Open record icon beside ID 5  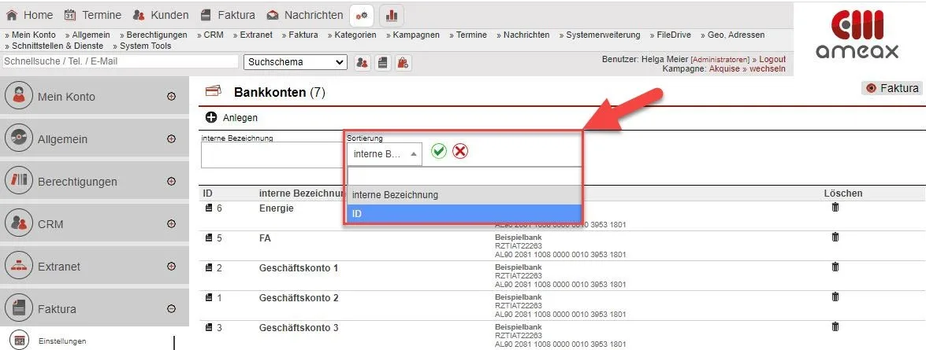click(x=209, y=238)
